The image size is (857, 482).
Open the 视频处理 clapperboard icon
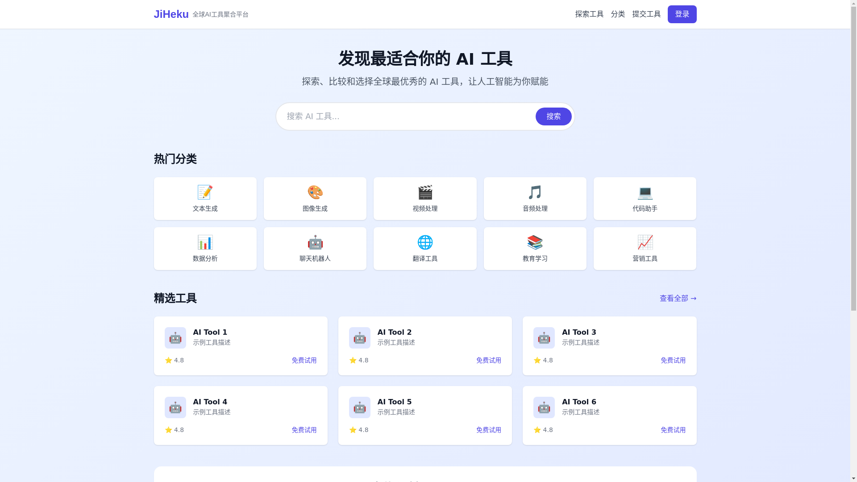(x=425, y=192)
